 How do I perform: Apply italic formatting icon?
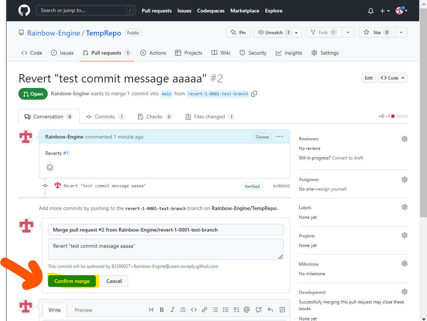173,310
